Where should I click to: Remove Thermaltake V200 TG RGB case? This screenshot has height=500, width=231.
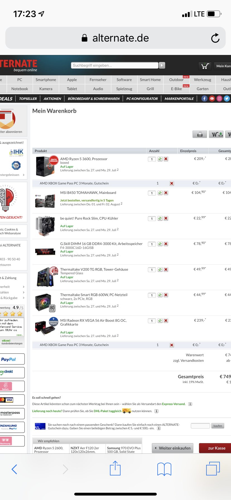click(166, 270)
